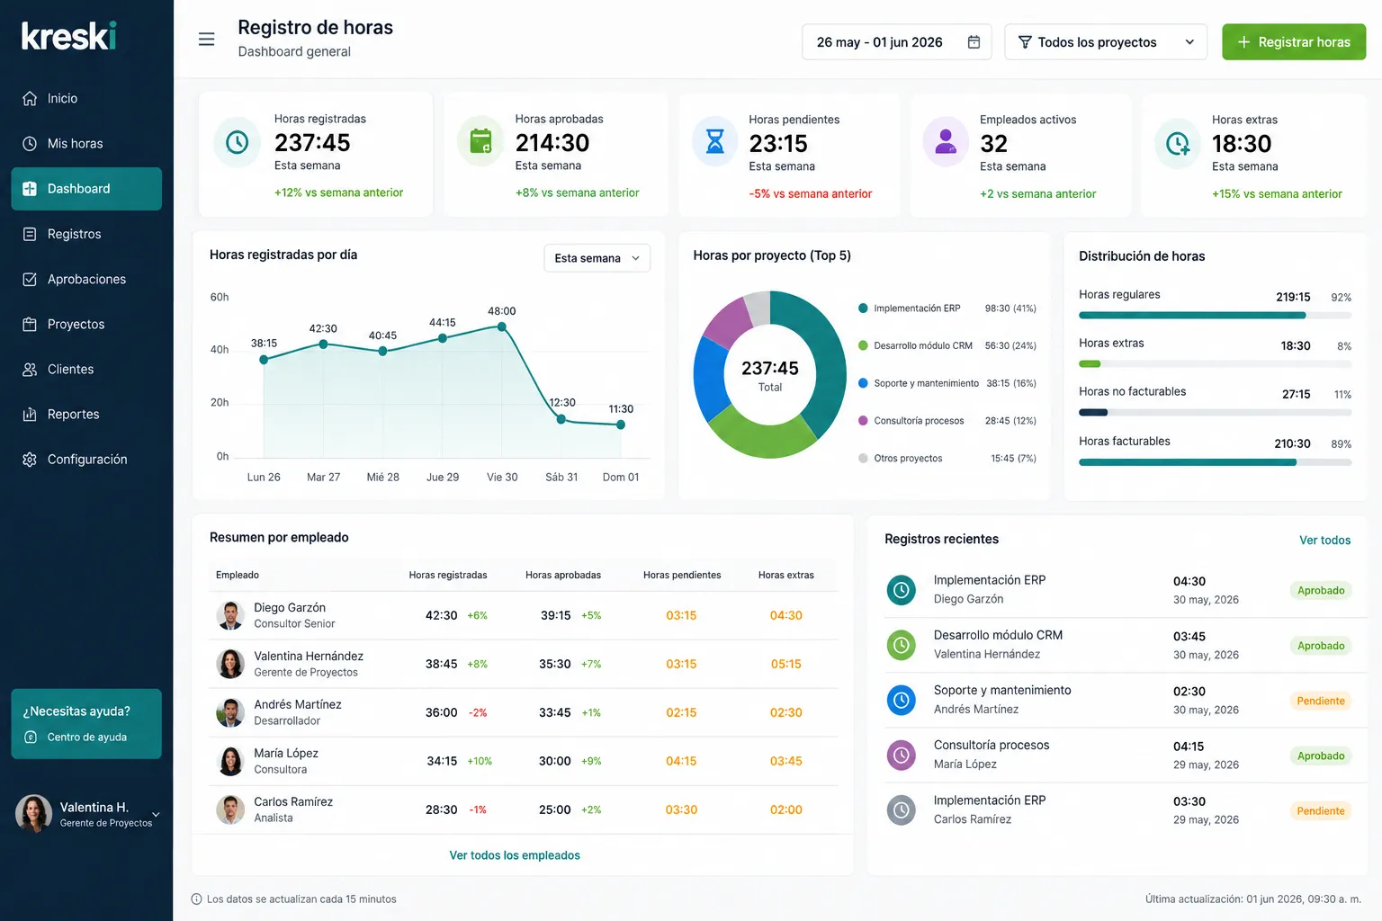This screenshot has width=1382, height=921.
Task: Expand the Valentina H. user menu chevron
Action: tap(156, 814)
